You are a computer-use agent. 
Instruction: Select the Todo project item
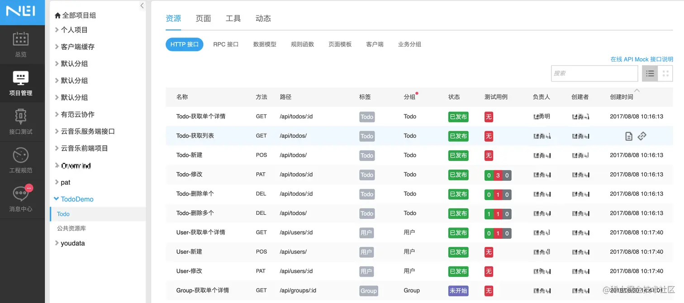(98, 214)
